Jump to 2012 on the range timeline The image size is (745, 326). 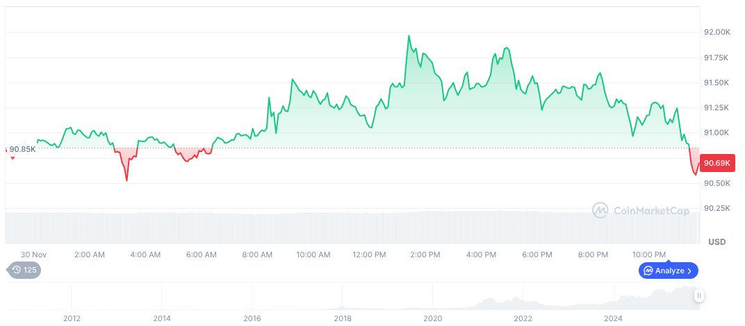[72, 318]
